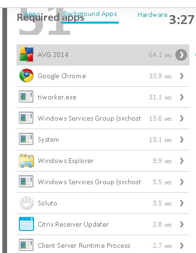This screenshot has width=196, height=253.
Task: Open the Hardware tab
Action: coord(153,15)
